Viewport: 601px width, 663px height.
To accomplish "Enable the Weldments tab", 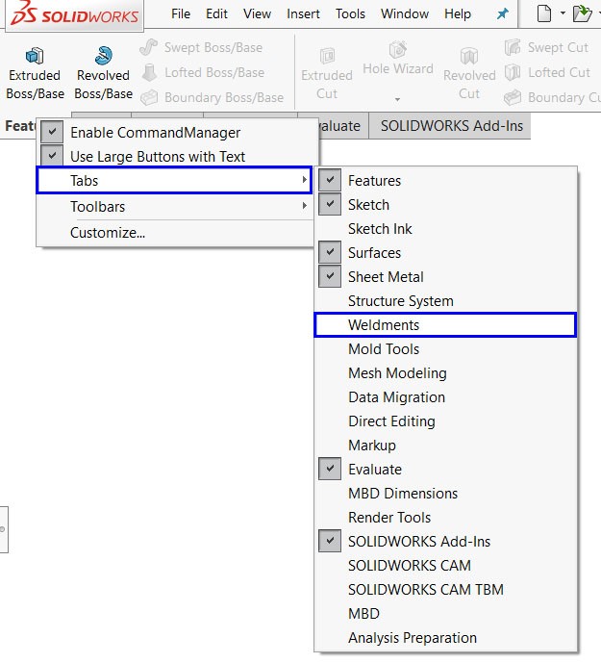I will tap(445, 324).
